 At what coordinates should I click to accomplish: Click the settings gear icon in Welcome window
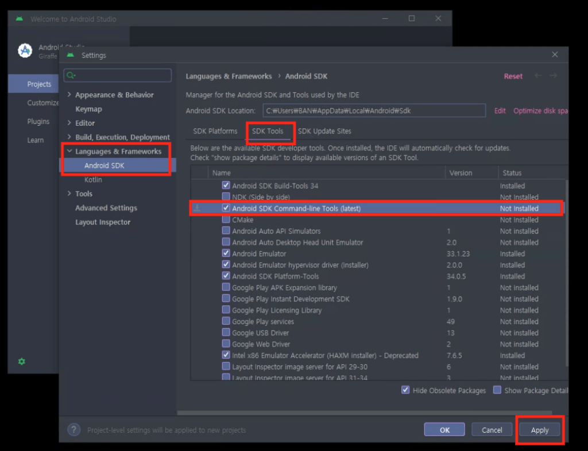tap(22, 361)
